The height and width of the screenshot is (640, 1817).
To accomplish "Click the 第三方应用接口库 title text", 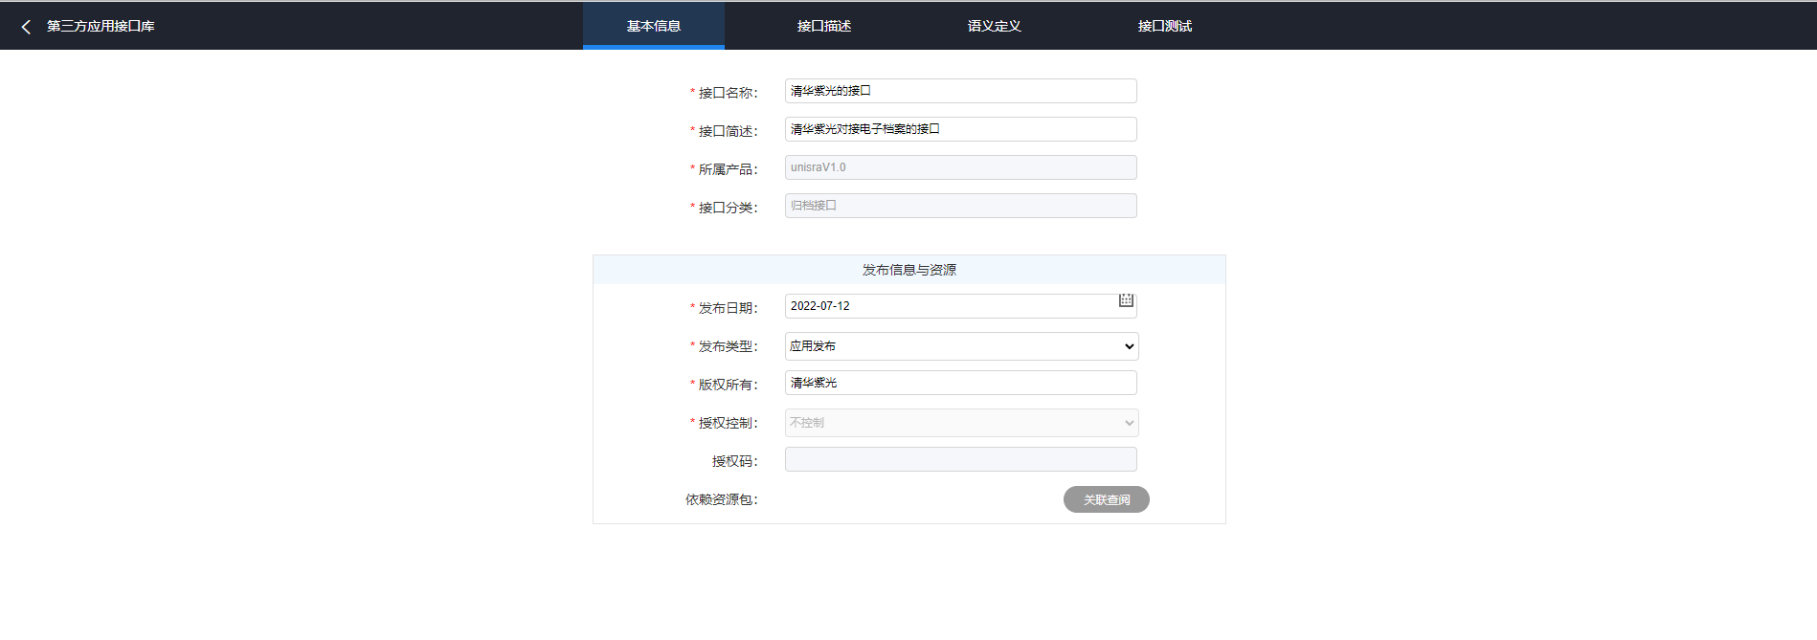I will coord(101,26).
